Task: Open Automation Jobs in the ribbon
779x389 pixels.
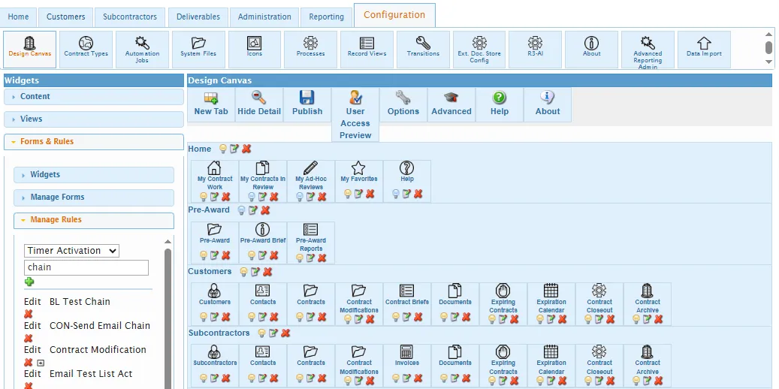Action: 142,47
